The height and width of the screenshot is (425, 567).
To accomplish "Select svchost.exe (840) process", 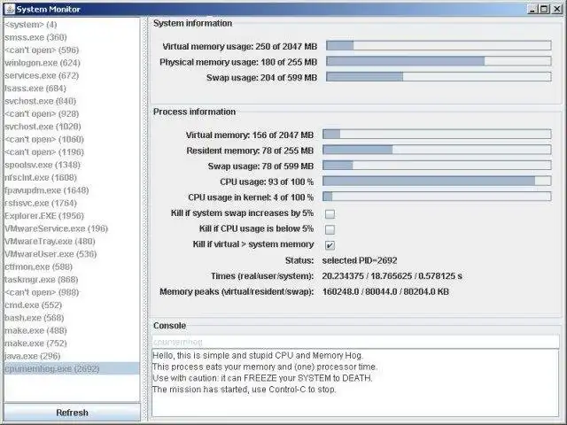I will [72, 101].
